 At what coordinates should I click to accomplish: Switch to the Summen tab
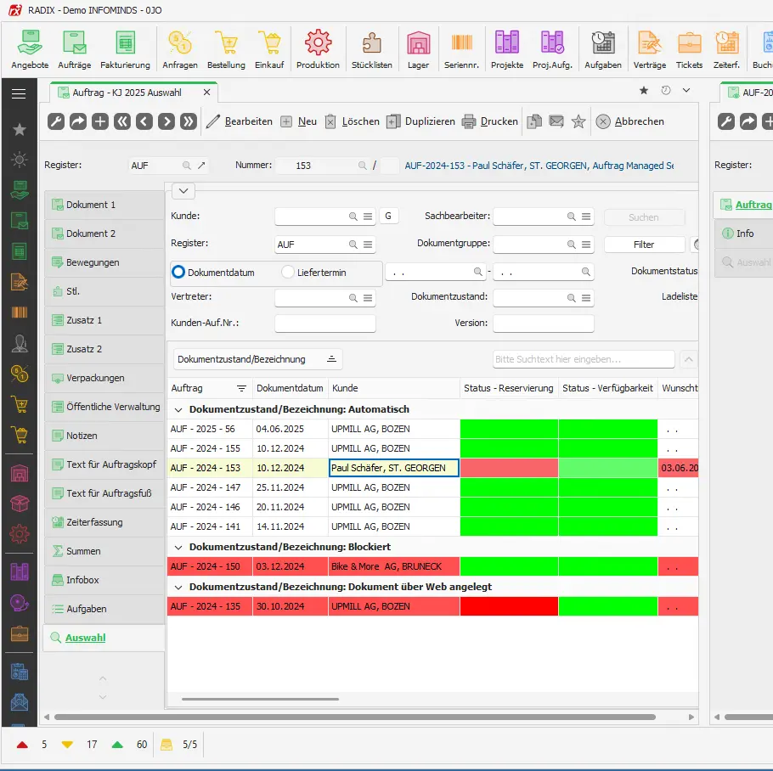click(104, 551)
